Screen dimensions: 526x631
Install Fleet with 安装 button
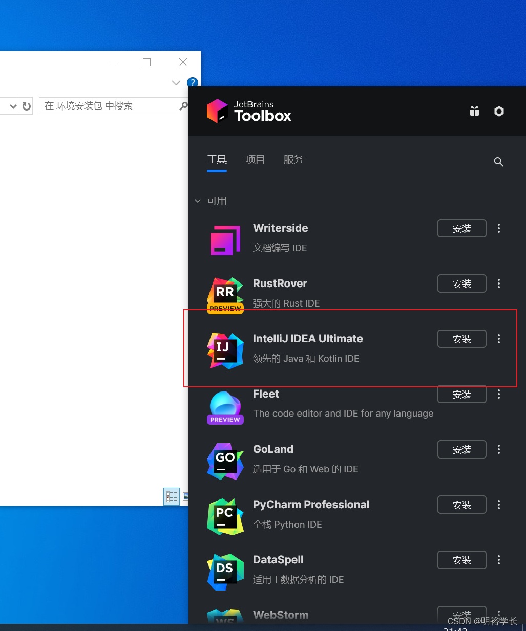462,394
